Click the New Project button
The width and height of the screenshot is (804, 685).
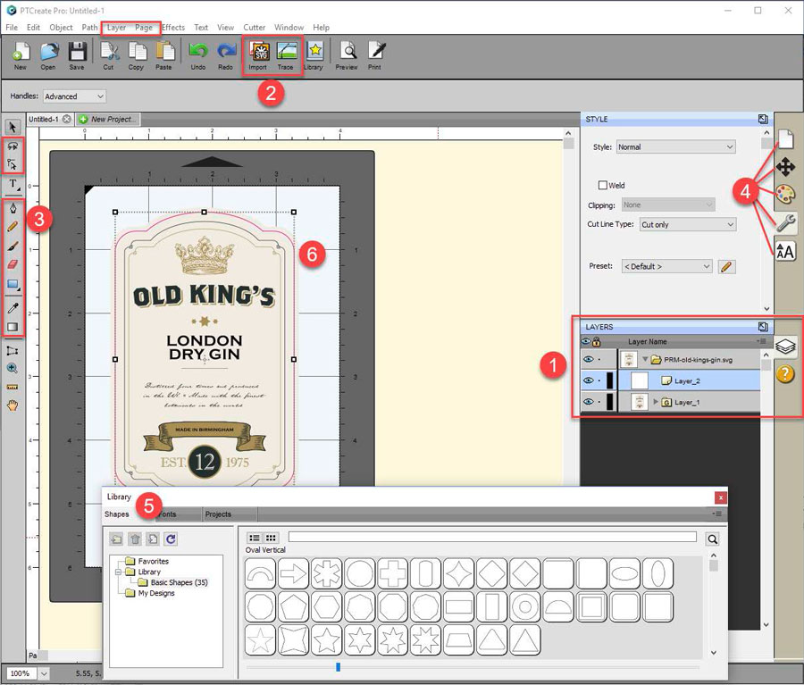(107, 119)
